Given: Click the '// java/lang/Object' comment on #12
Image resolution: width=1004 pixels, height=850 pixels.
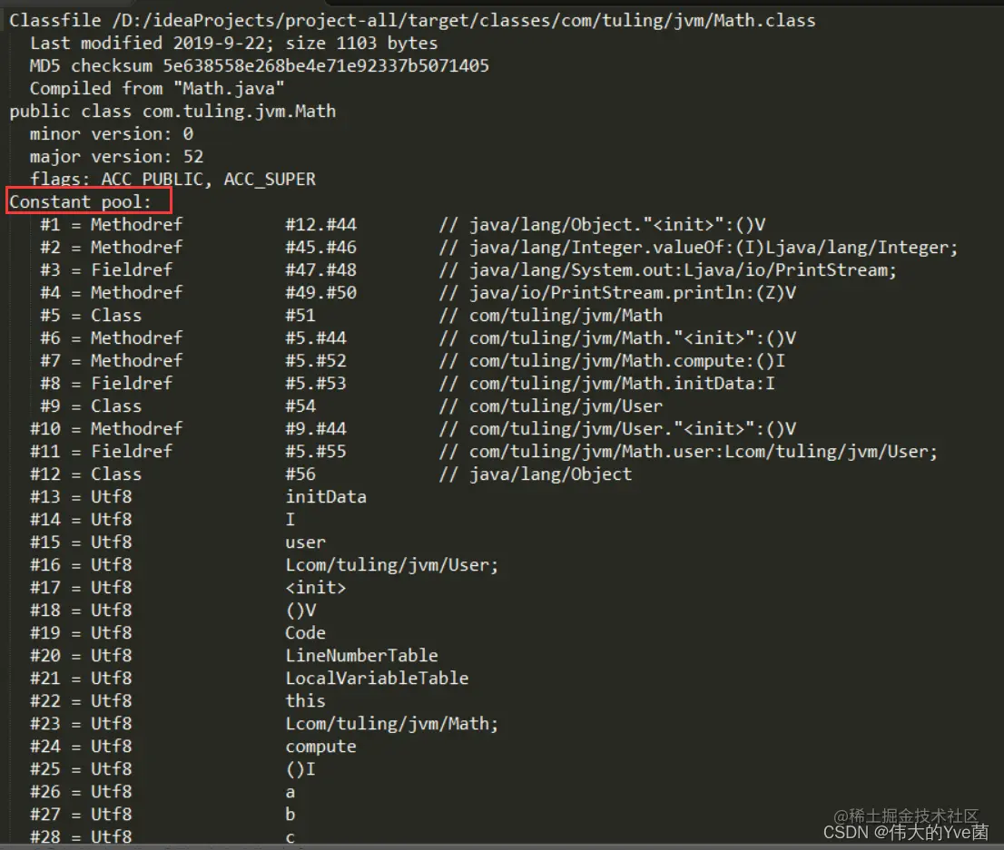Looking at the screenshot, I should tap(536, 474).
